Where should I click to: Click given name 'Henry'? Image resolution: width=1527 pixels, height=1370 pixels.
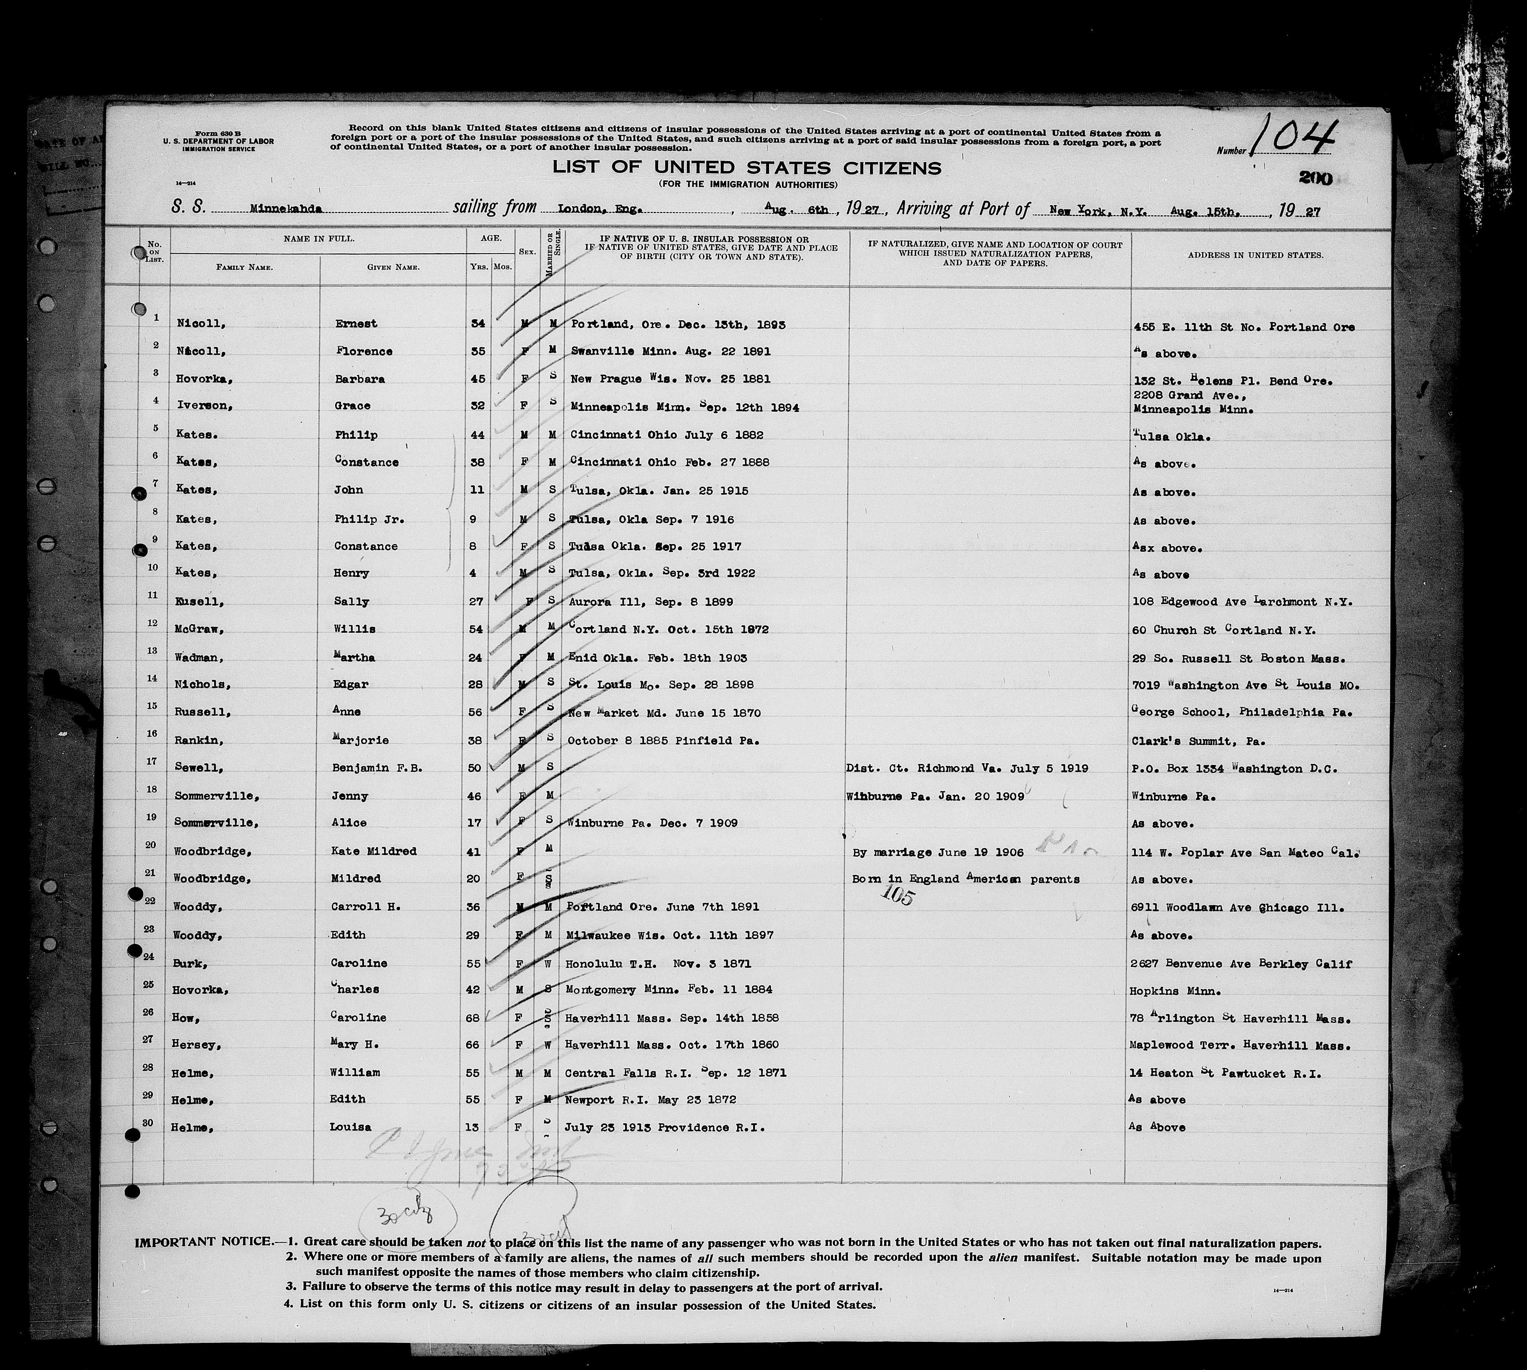click(x=351, y=573)
